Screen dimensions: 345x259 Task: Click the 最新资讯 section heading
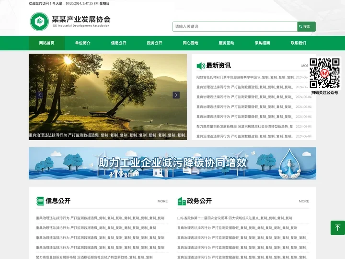[x=218, y=65]
